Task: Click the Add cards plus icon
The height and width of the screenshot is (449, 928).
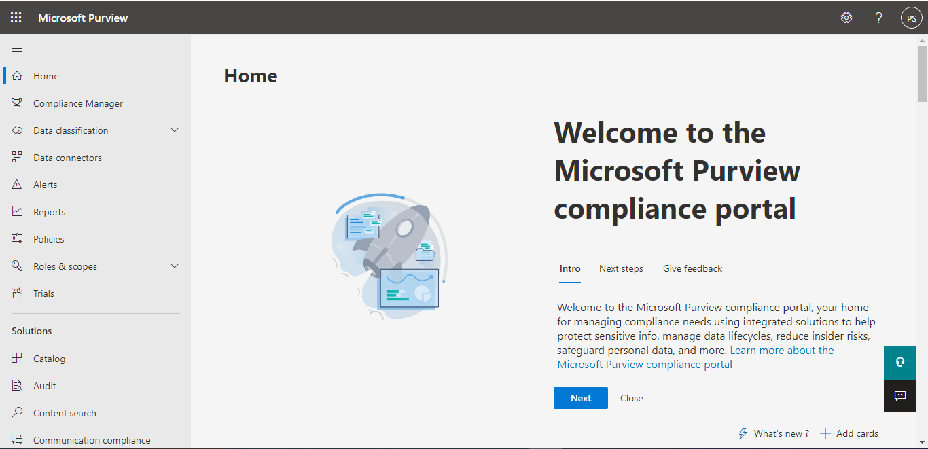Action: [x=825, y=433]
